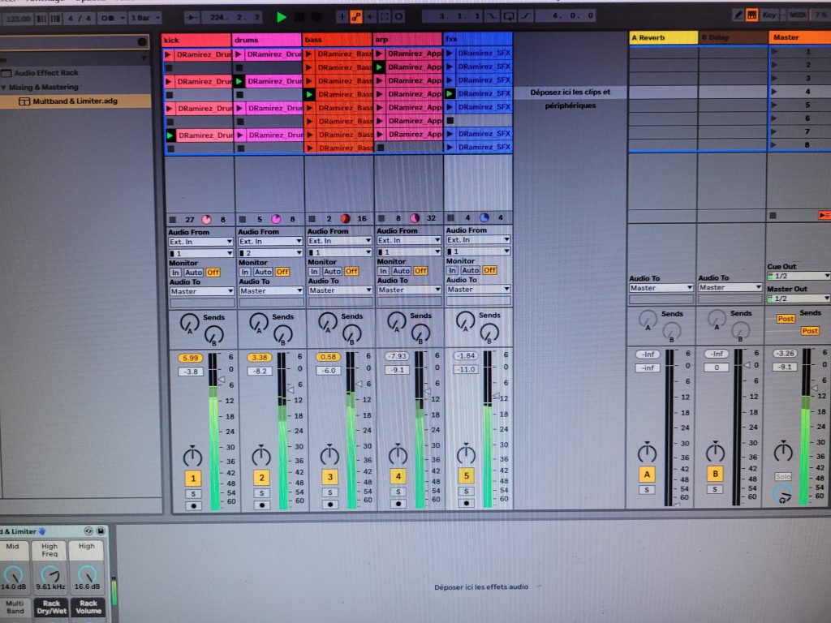
Task: Mute kick with track activator 1
Action: [193, 479]
